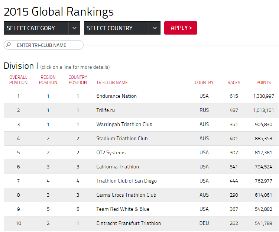This screenshot has height=232, width=279.
Task: Open the Select Country dropdown
Action: click(122, 28)
